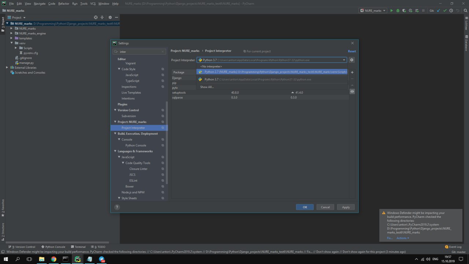Collapse Languages & Frameworks settings group

(x=115, y=151)
